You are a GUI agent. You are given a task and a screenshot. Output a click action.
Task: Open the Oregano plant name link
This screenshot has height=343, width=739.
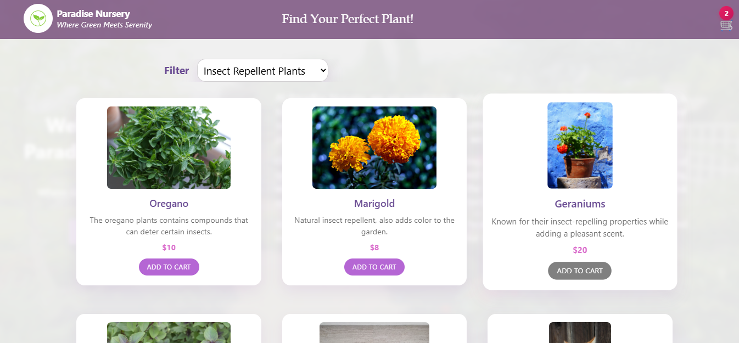pos(169,203)
